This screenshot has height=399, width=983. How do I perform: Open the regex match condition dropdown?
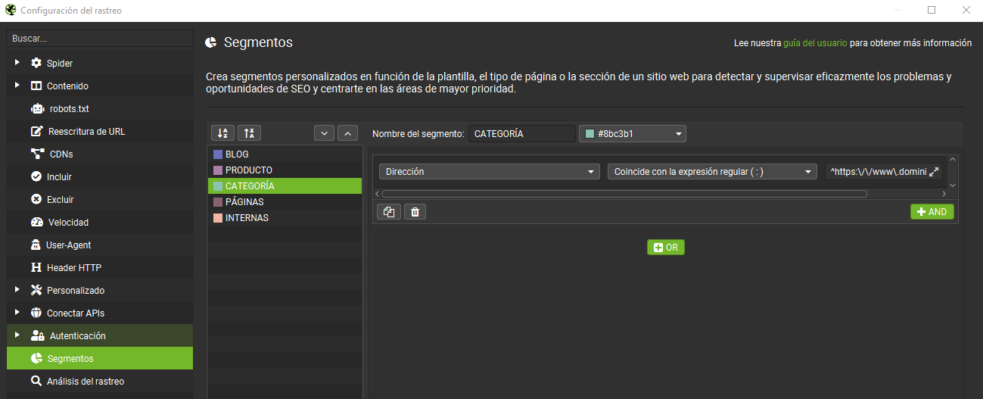[x=711, y=172]
